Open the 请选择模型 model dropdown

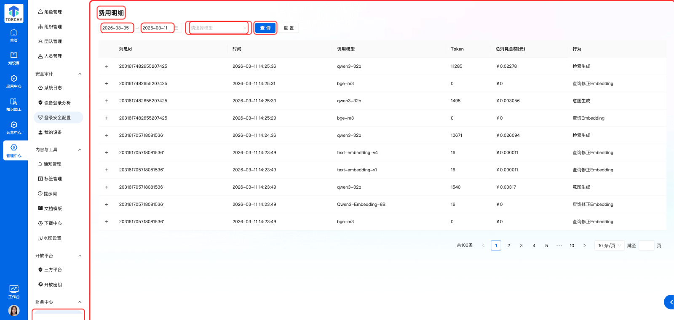click(218, 28)
